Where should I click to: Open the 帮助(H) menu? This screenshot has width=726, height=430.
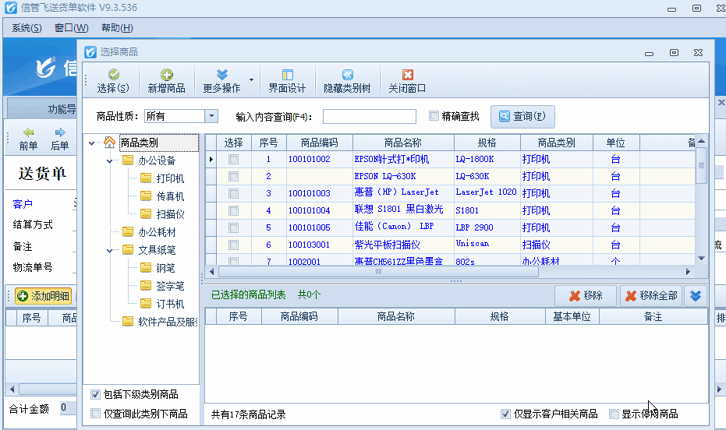[x=117, y=28]
